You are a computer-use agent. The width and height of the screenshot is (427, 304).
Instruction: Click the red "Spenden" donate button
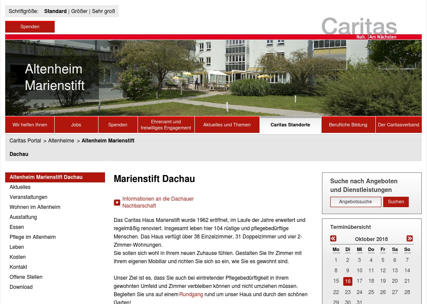tap(30, 26)
